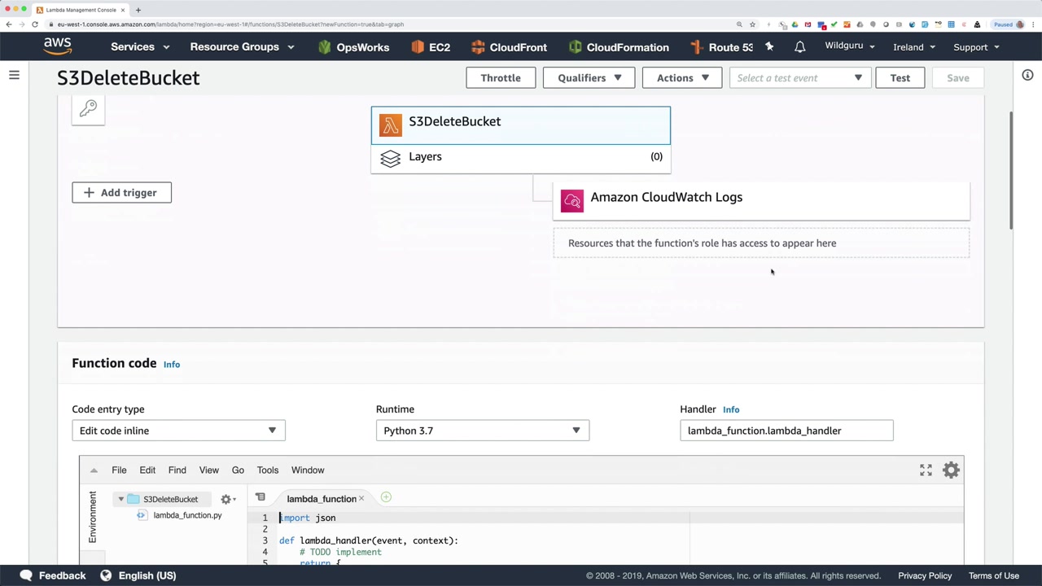
Task: Reload the browser page
Action: [35, 24]
